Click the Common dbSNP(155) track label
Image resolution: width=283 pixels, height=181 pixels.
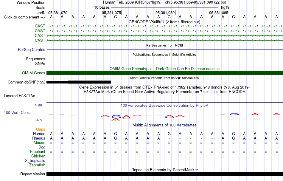tap(26, 82)
